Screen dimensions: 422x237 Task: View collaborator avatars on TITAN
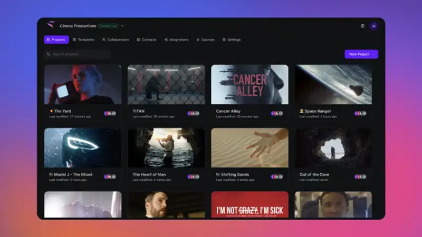point(194,113)
